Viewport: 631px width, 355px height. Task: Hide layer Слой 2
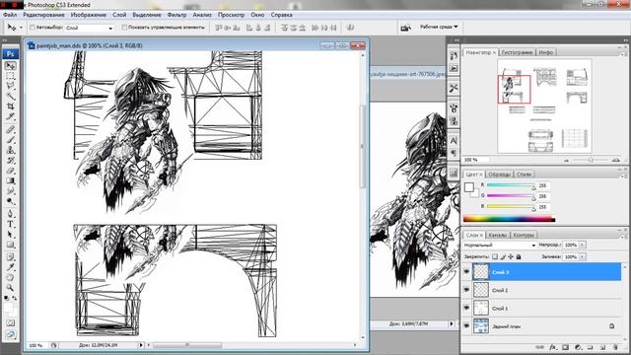point(466,290)
